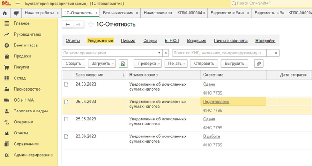The height and width of the screenshot is (166, 312).
Task: Clear the organization filter field
Action: (x=165, y=53)
